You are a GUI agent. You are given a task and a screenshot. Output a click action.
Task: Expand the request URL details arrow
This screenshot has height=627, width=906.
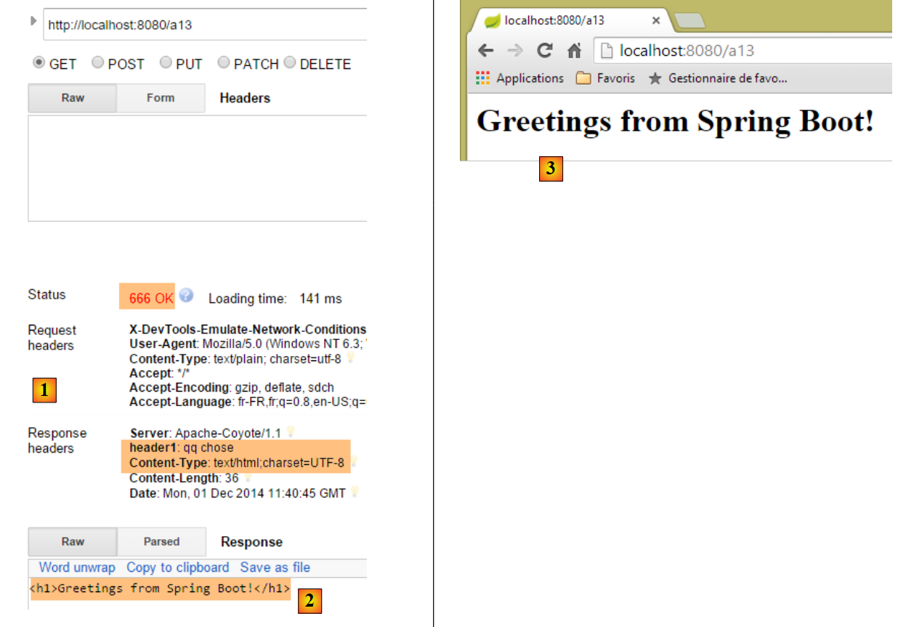point(33,21)
